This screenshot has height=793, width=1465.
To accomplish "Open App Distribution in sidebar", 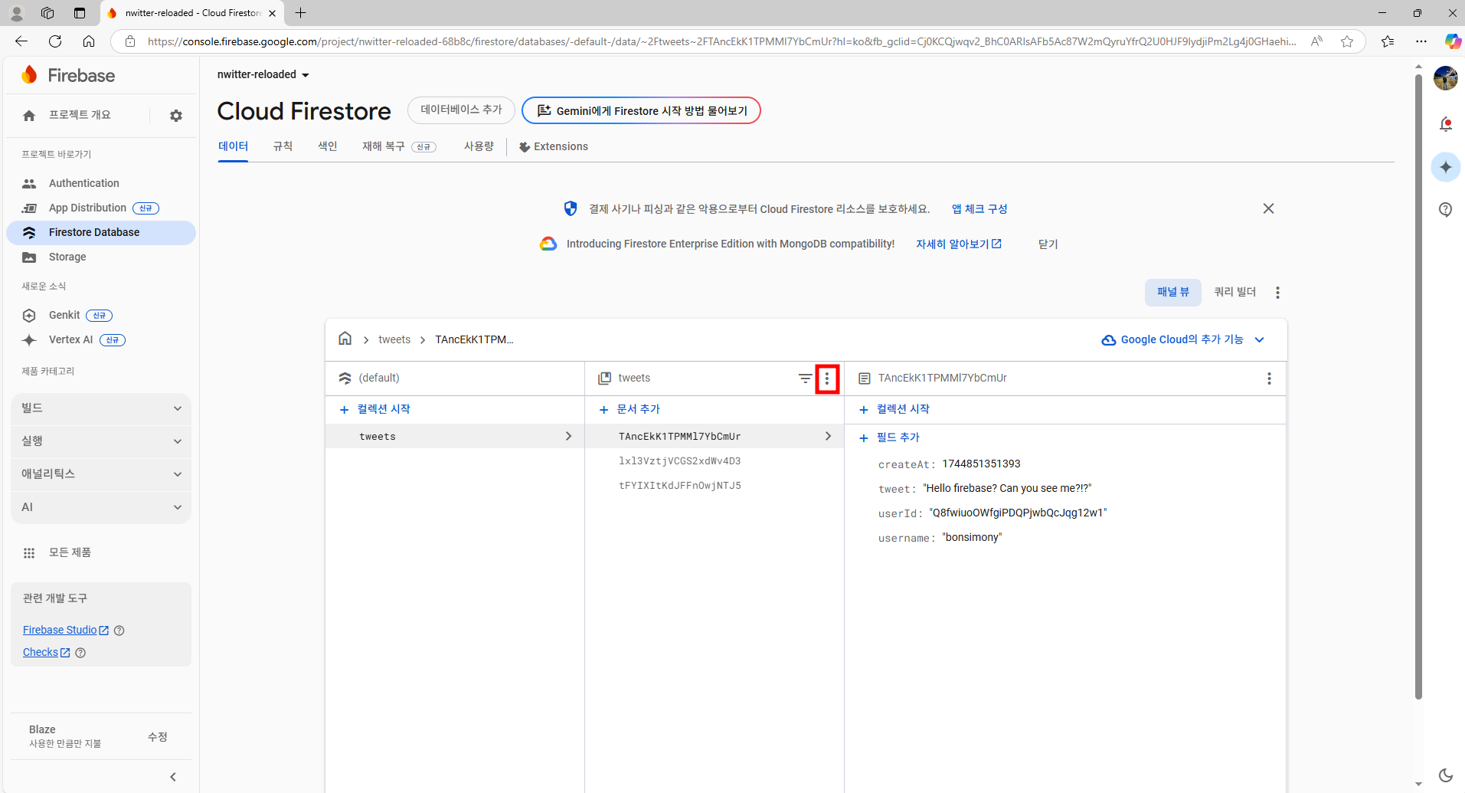I will 87,208.
